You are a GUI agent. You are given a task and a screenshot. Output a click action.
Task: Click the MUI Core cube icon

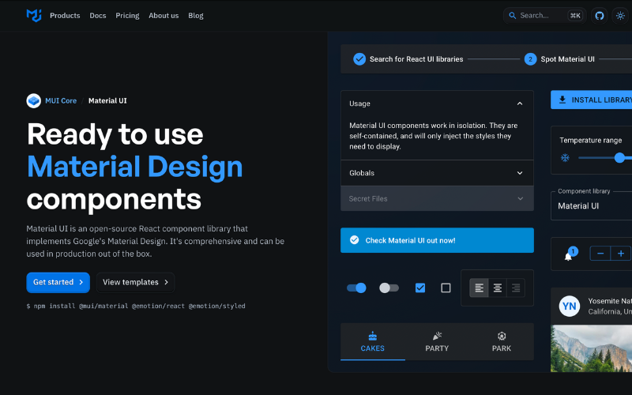pos(33,101)
